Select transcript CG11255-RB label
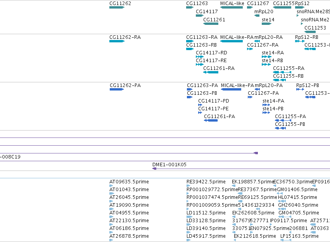 (289, 76)
